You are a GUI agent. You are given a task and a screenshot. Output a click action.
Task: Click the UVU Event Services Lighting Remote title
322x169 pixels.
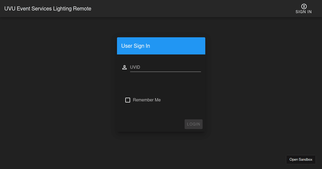[48, 9]
